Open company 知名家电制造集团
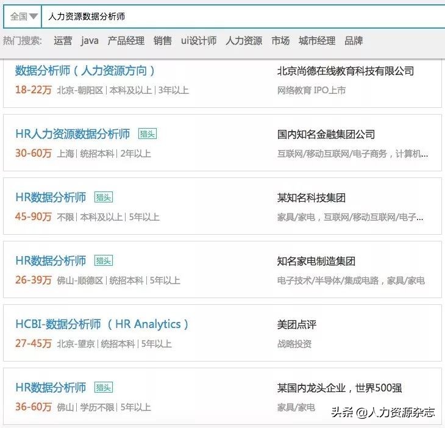The image size is (445, 428). pos(316,261)
